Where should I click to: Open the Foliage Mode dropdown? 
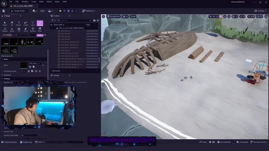(18, 11)
